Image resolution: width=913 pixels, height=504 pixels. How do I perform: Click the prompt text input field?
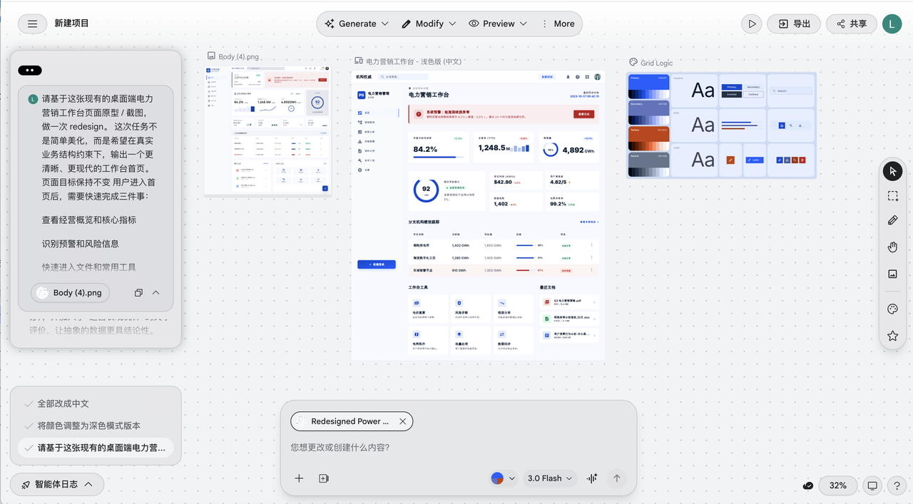click(x=458, y=448)
